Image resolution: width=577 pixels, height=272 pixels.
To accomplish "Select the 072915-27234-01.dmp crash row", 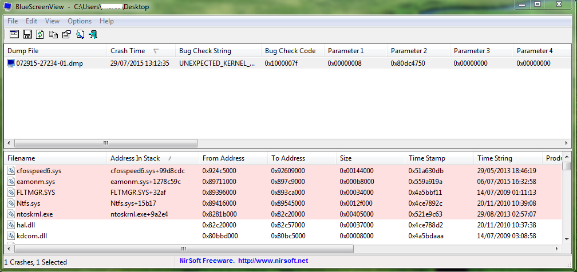I will click(287, 63).
